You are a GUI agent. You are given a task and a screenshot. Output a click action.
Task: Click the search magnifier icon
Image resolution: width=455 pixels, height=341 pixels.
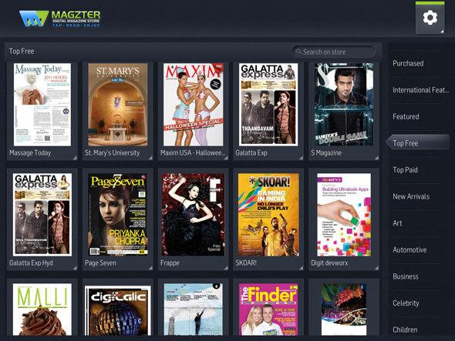(298, 52)
